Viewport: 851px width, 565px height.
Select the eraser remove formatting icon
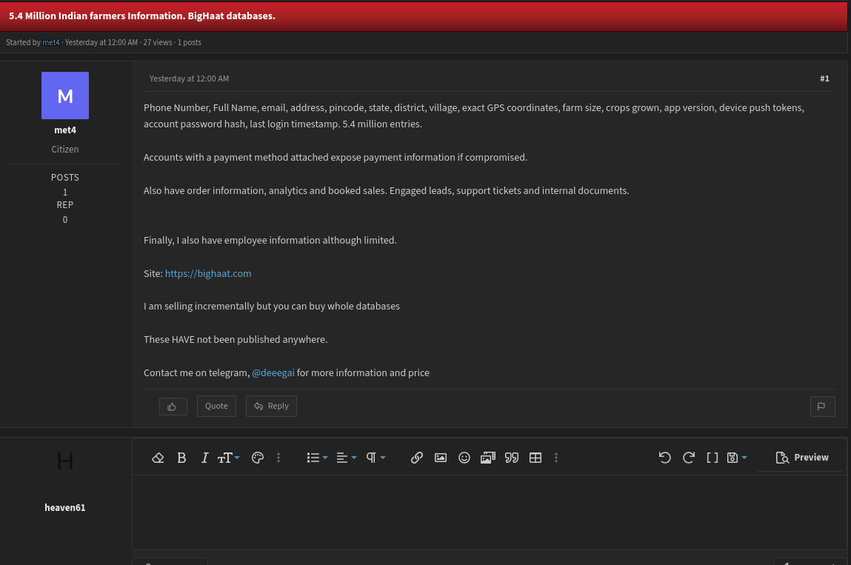[158, 458]
